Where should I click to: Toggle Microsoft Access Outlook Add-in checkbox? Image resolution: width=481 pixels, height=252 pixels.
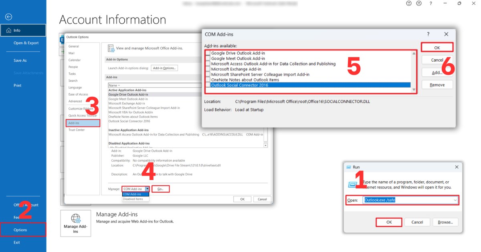(208, 64)
